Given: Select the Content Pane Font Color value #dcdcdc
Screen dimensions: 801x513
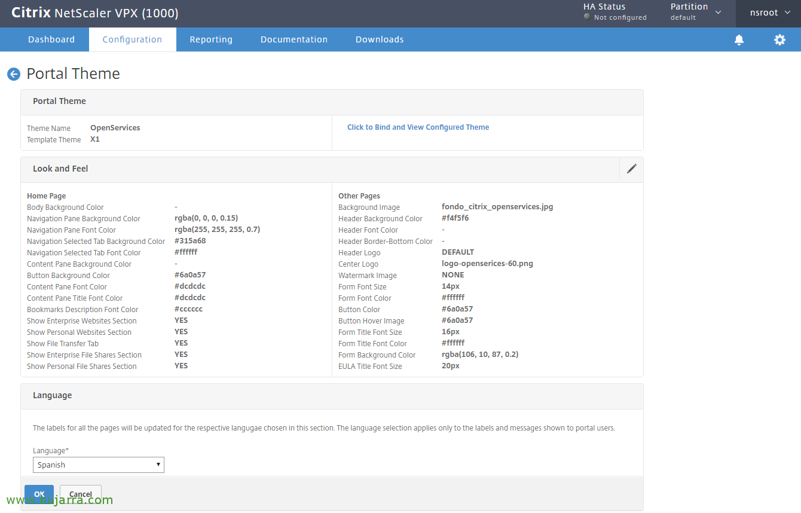Looking at the screenshot, I should point(190,286).
